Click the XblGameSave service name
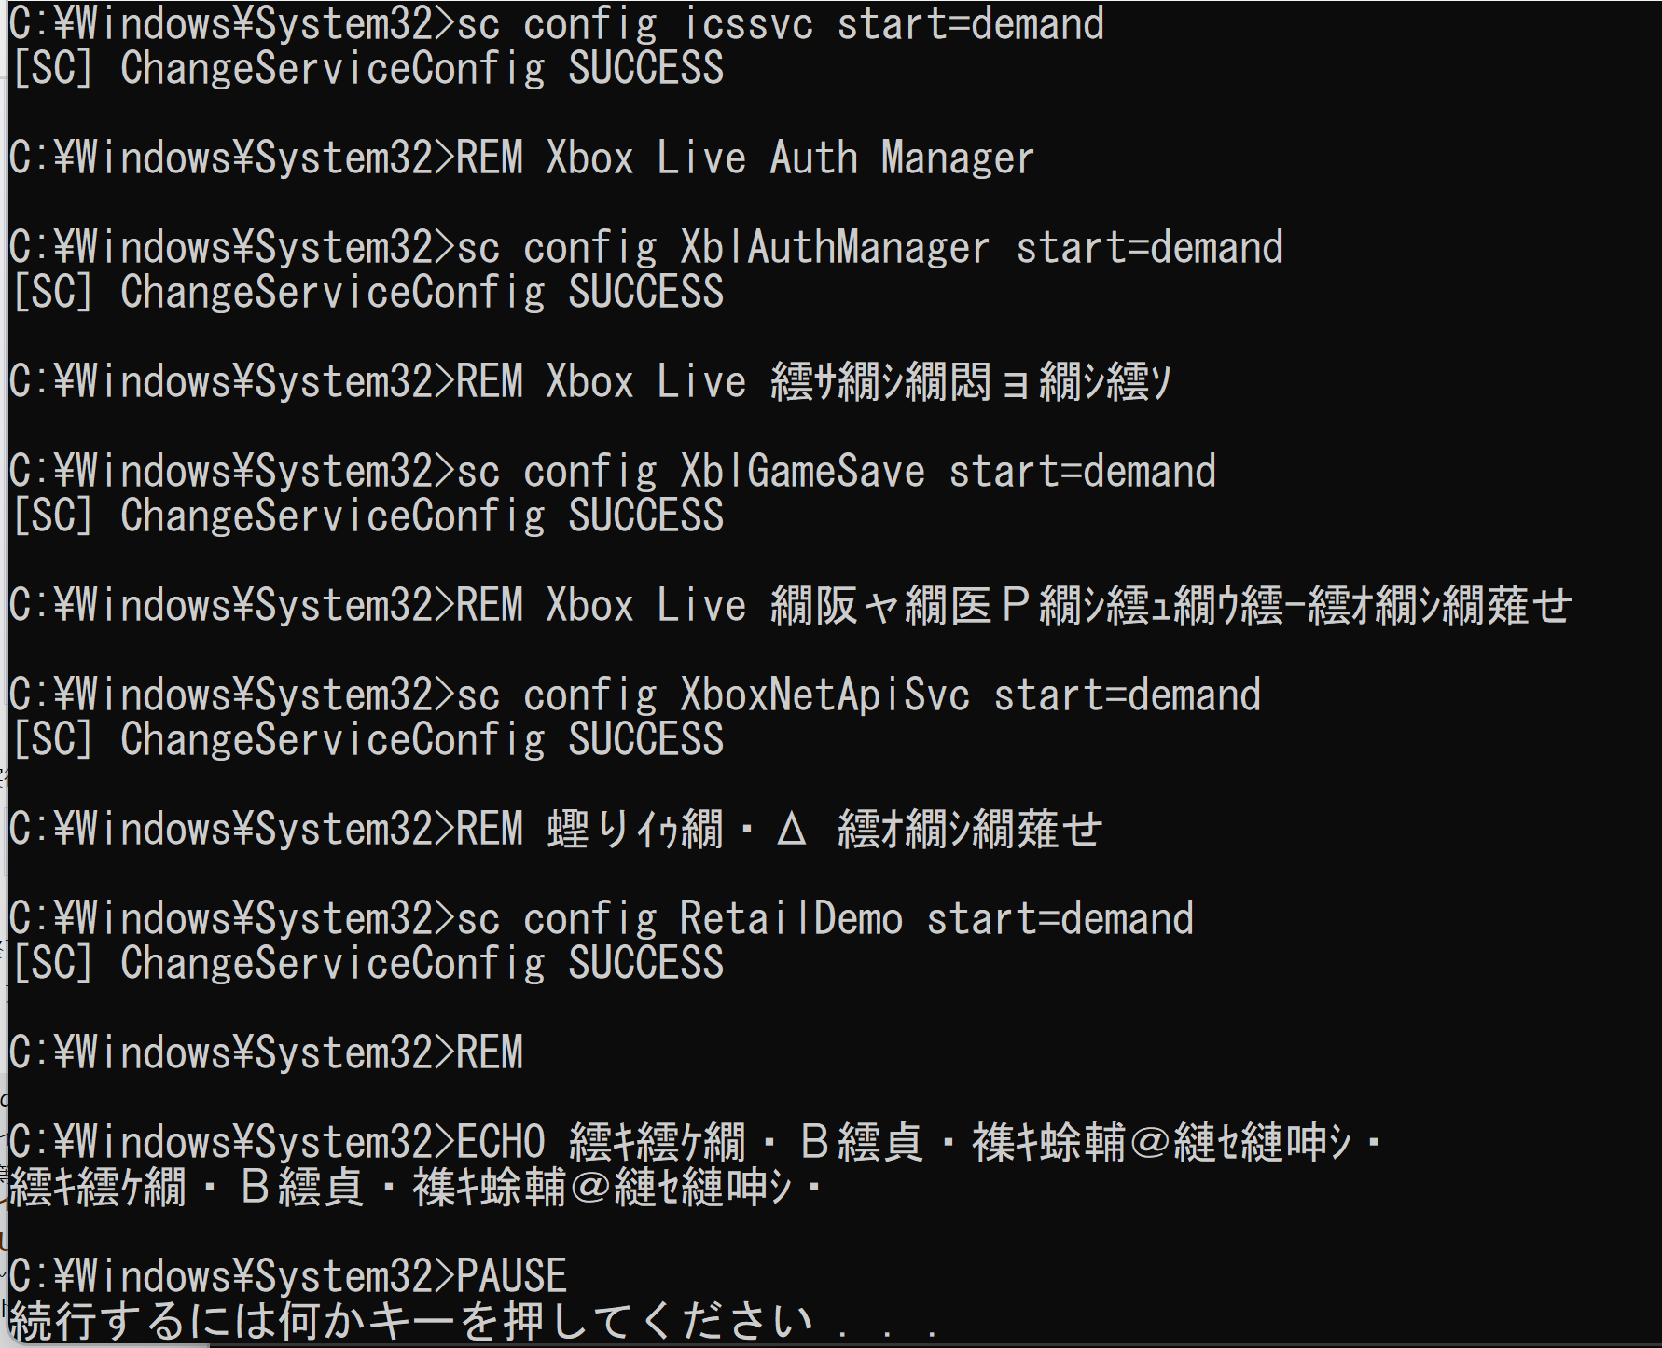The image size is (1662, 1348). coord(802,471)
